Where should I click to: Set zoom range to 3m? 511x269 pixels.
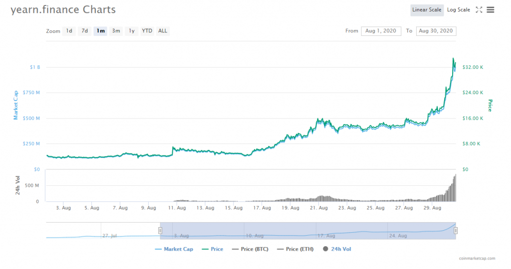click(x=116, y=31)
